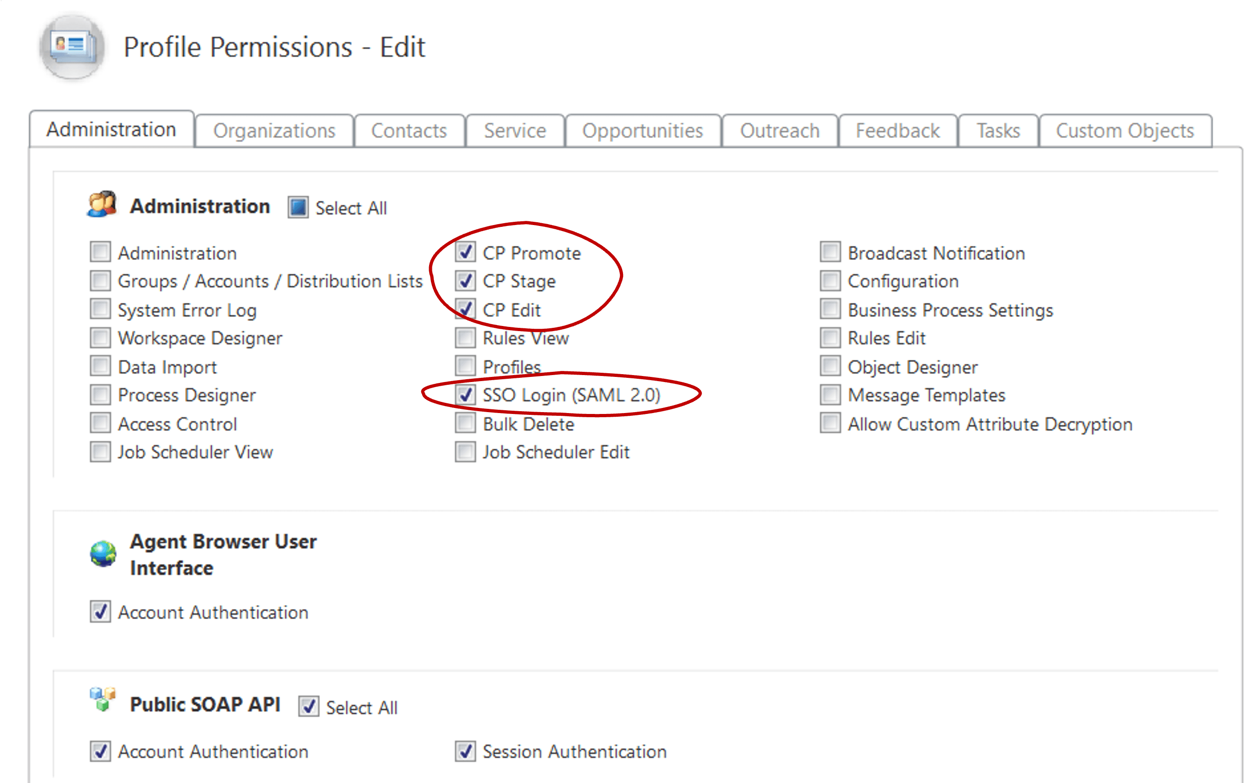Click the Administration section people icon

pos(102,205)
